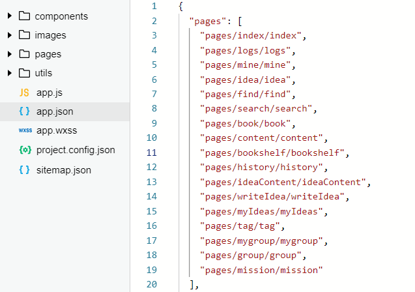Expand the components folder arrow
This screenshot has height=292, width=415.
10,16
